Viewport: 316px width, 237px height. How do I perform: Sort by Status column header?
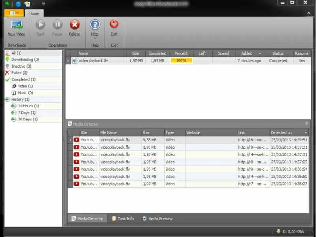[278, 53]
